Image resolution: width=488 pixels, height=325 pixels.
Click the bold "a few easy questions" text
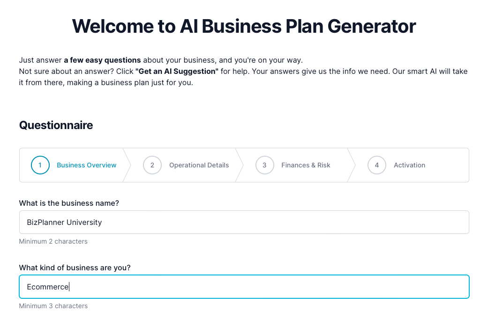(102, 60)
